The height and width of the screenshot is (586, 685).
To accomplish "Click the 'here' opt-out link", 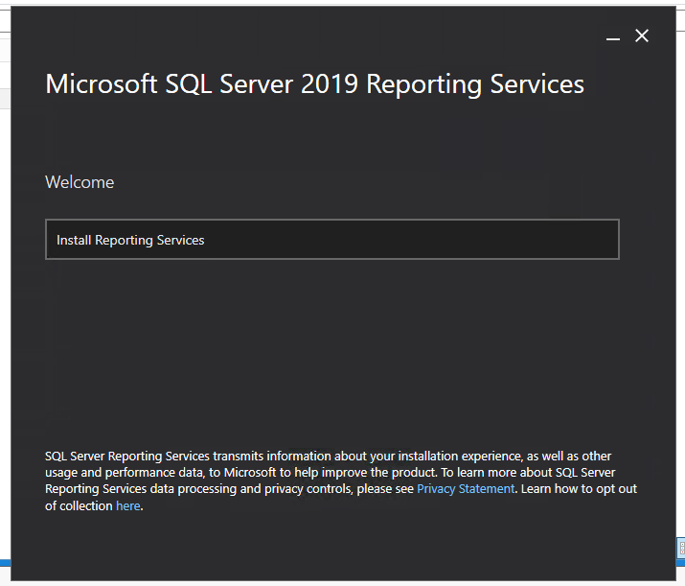I will coord(127,506).
